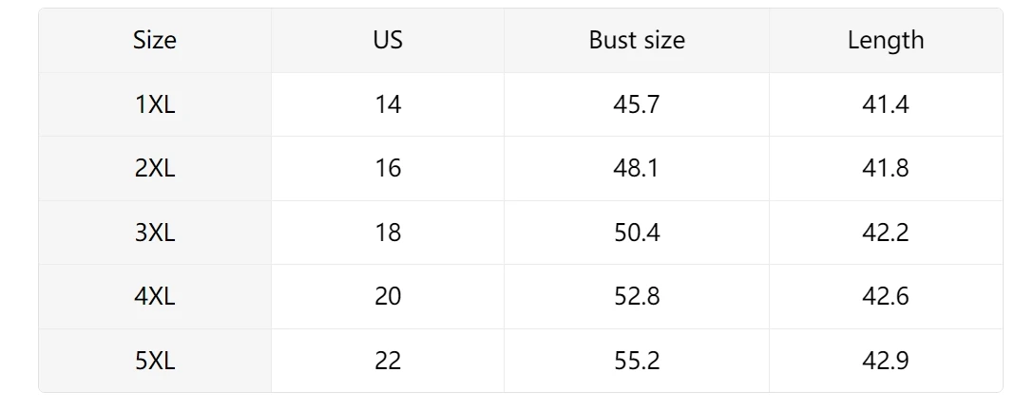Select the 2XL size row label
This screenshot has width=1034, height=410.
[155, 169]
